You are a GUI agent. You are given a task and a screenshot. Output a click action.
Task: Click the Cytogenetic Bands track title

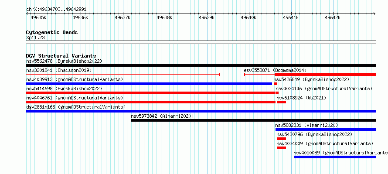point(52,32)
